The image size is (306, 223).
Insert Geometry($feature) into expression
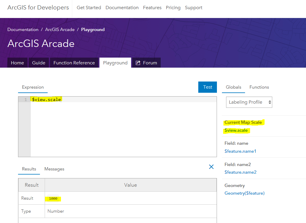point(244,193)
